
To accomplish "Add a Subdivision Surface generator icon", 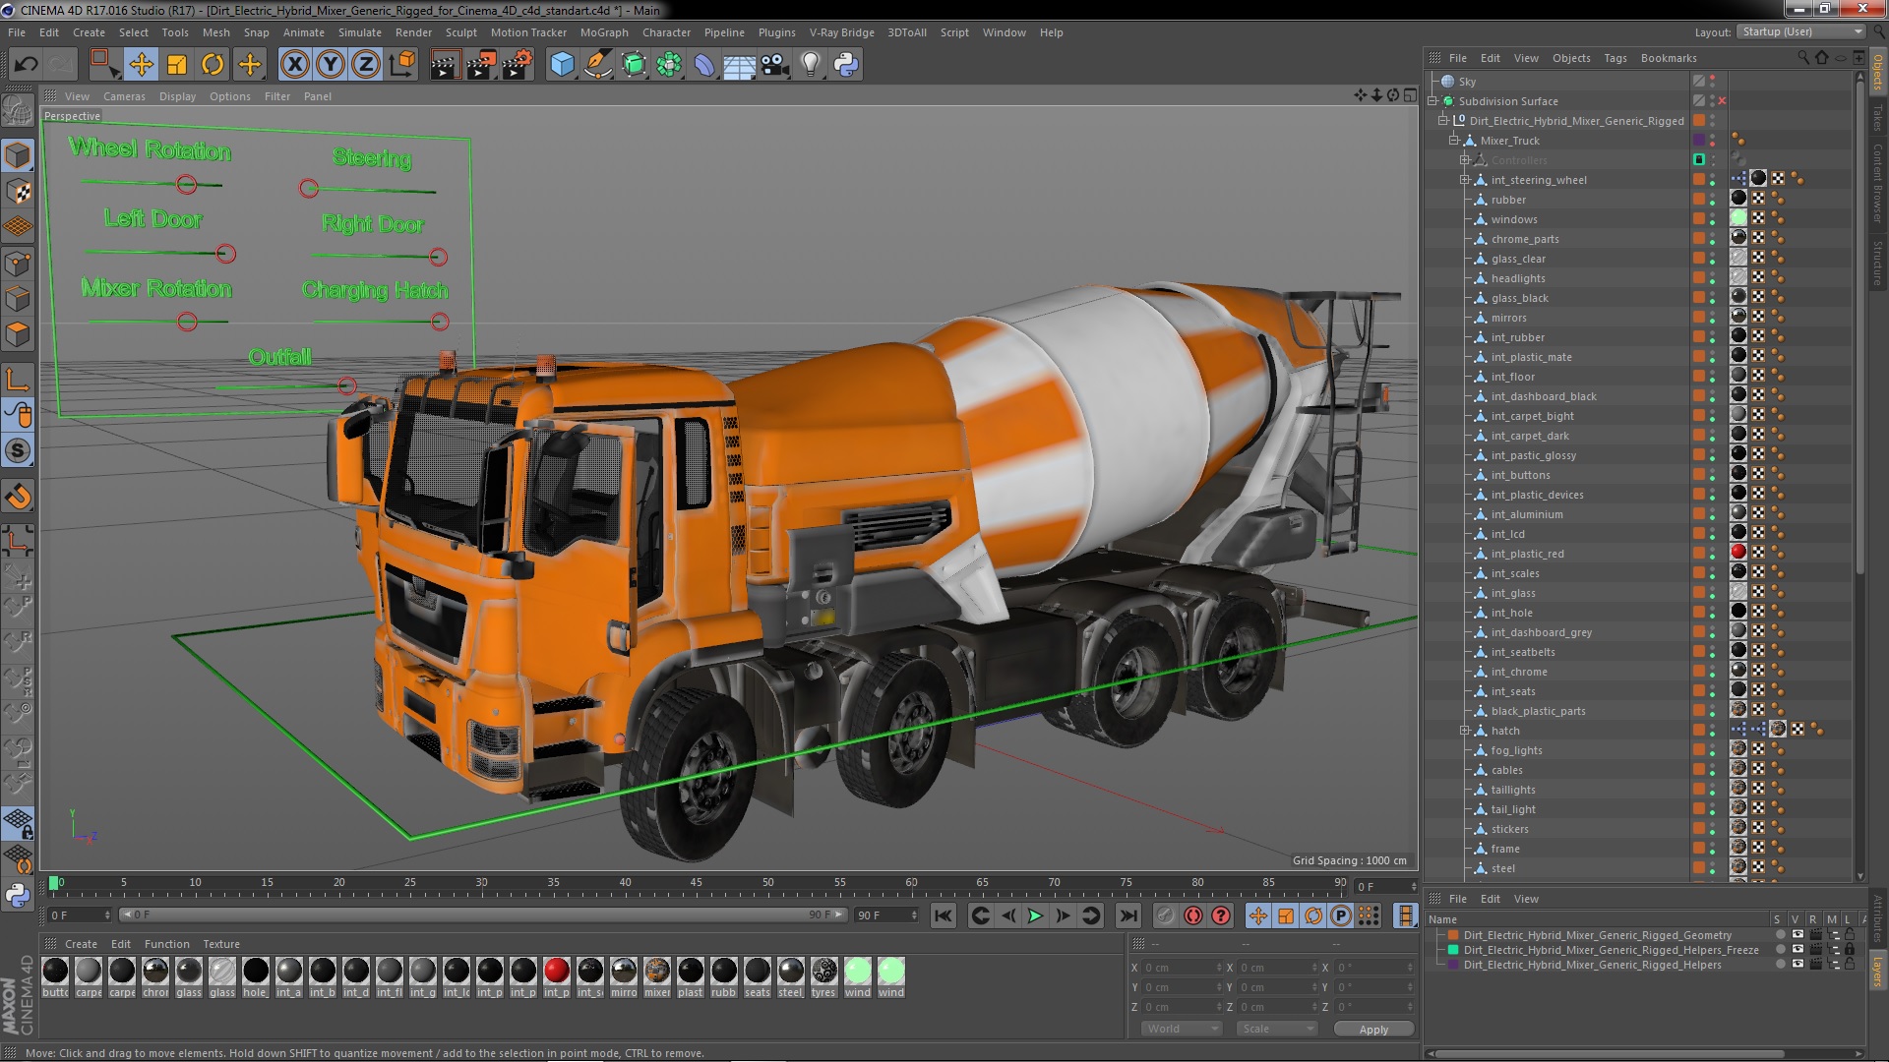I will click(634, 65).
